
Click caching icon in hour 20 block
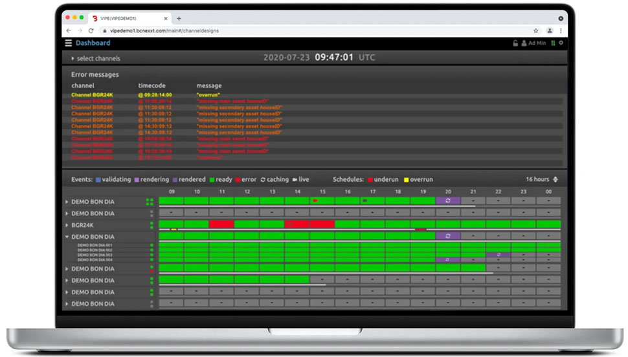click(x=448, y=200)
